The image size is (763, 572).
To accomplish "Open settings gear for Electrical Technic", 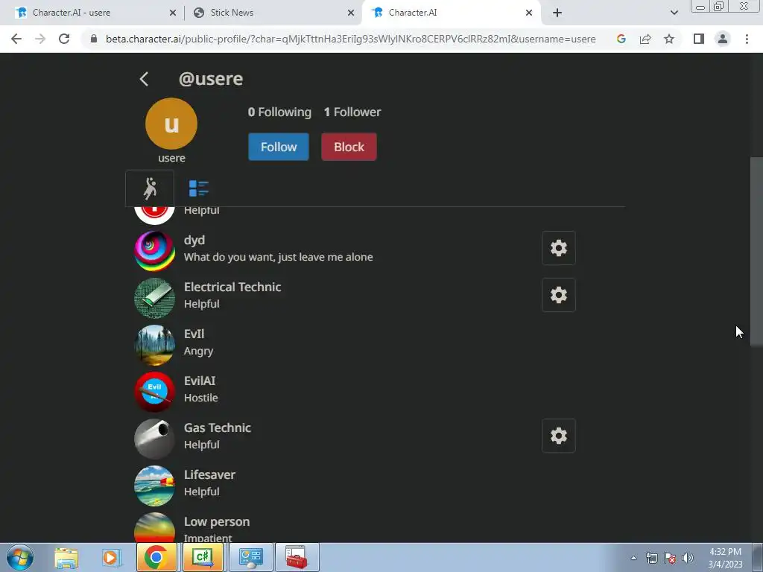I will pos(559,295).
